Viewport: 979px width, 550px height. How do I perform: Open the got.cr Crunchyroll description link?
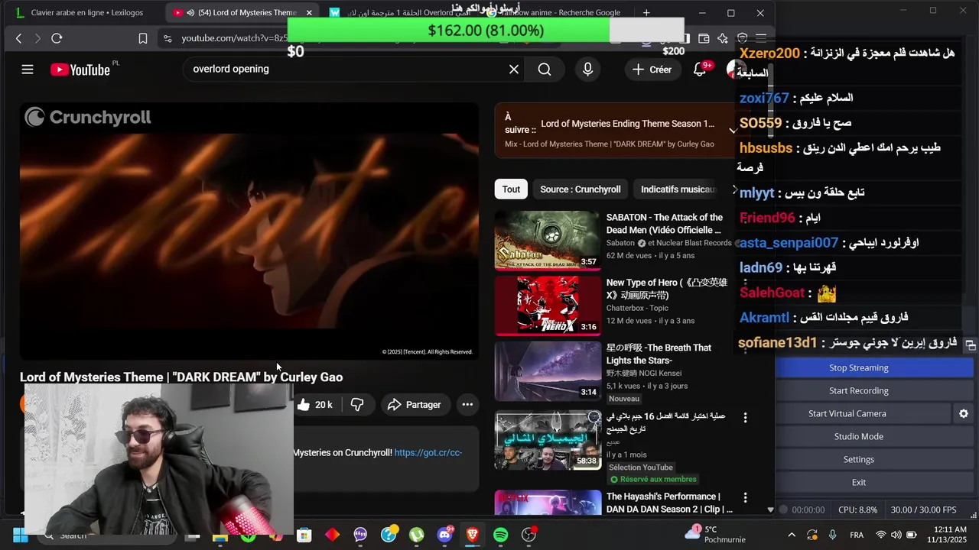(x=428, y=452)
